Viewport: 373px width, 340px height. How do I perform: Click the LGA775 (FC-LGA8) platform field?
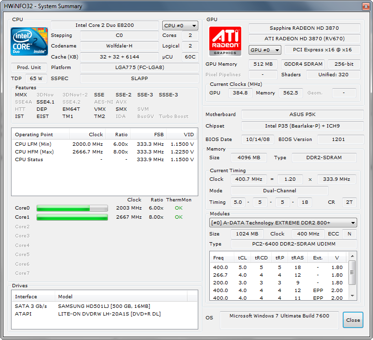point(140,67)
